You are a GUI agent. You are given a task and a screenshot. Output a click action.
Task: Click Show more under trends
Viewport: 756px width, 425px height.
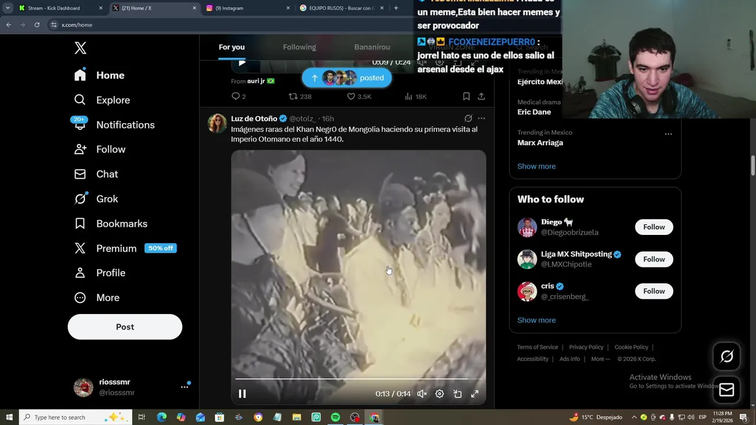[536, 166]
